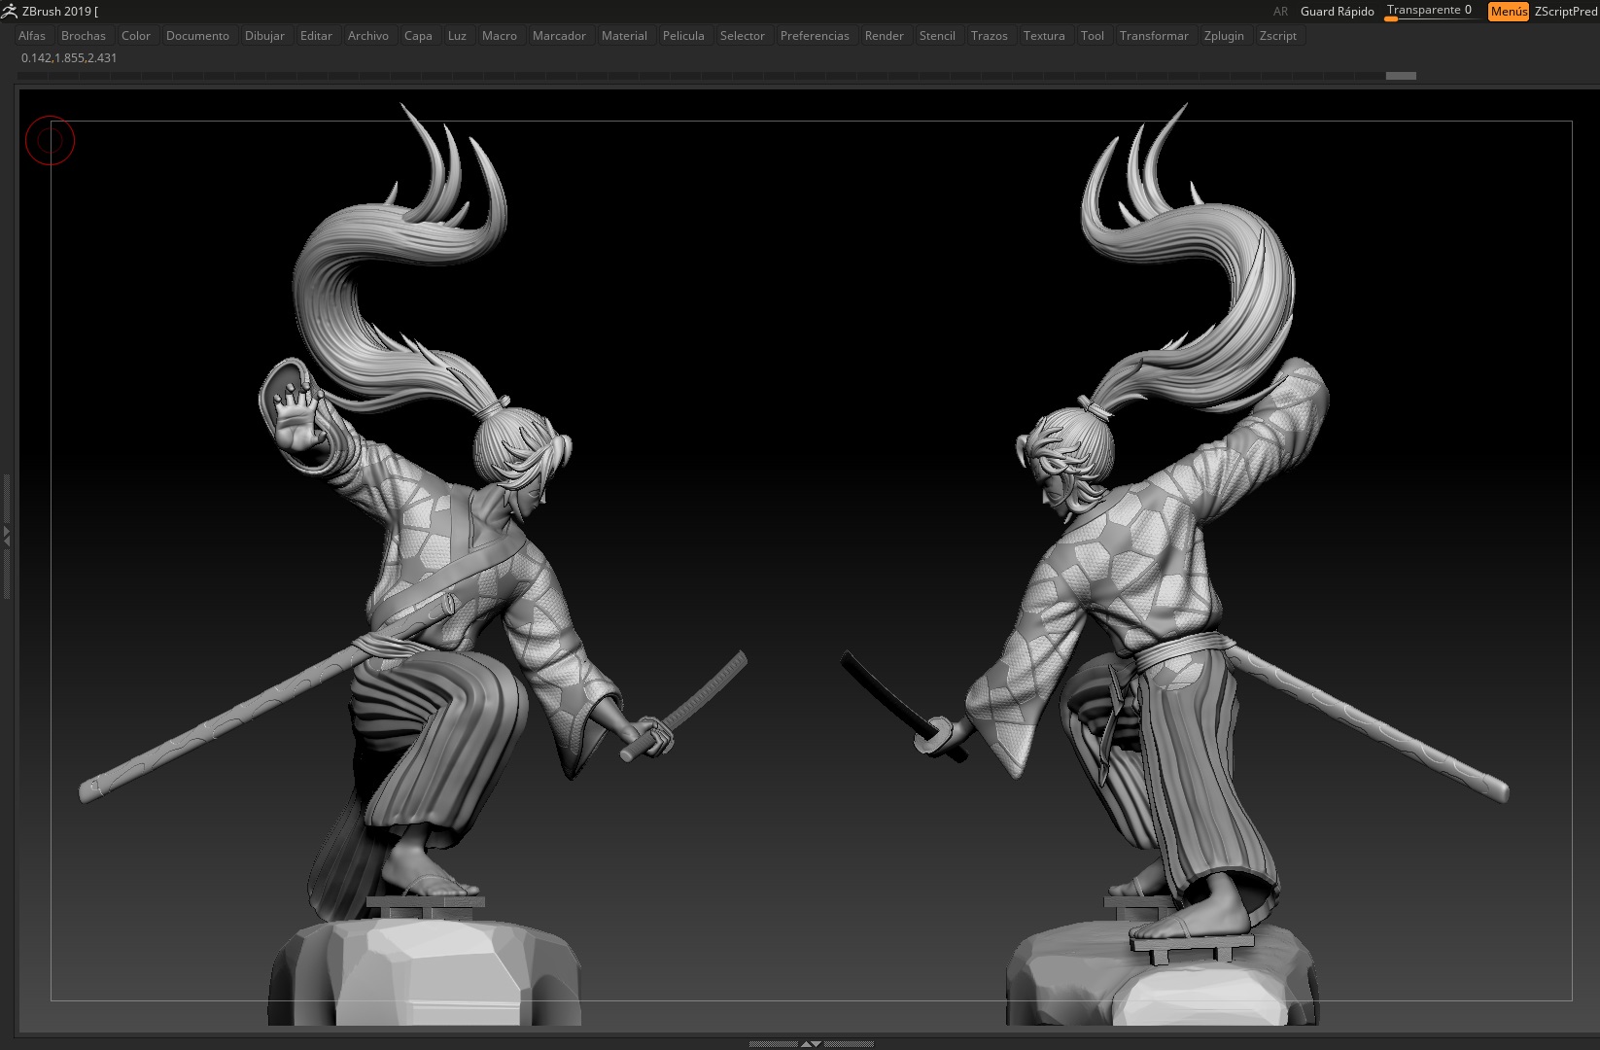1600x1050 pixels.
Task: Open the Archivo menu
Action: pos(368,36)
